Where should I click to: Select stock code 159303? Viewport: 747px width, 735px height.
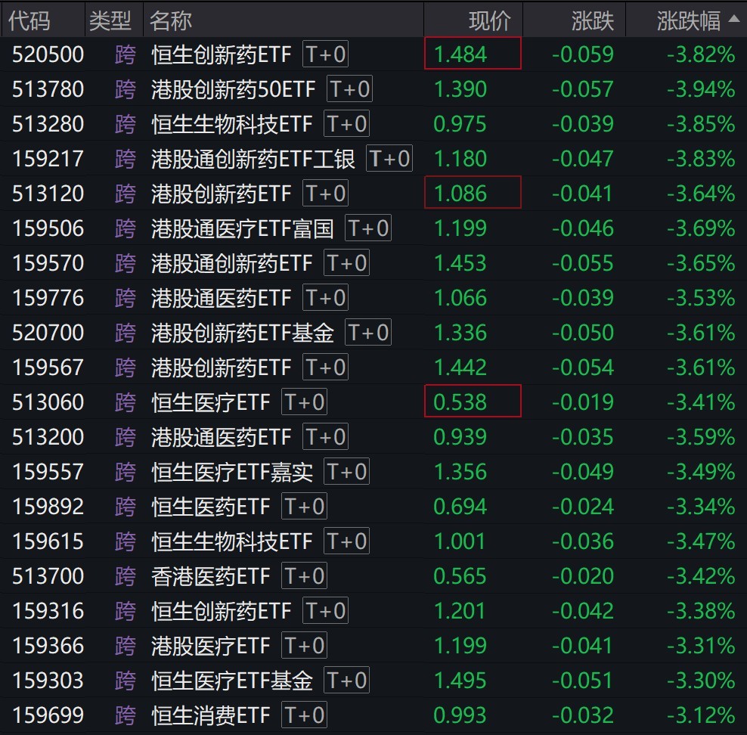point(48,681)
